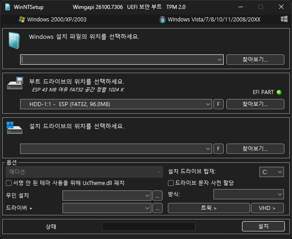Enable 드라이브 문자 사전 할당 checkbox
Viewport: 292px width, 239px height.
point(171,183)
